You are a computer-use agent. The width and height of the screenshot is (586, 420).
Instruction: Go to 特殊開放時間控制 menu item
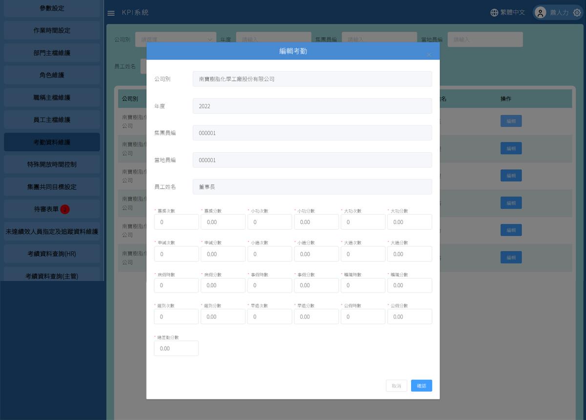(52, 164)
